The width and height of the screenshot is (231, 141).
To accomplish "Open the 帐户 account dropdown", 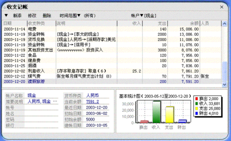I will coord(137,15).
